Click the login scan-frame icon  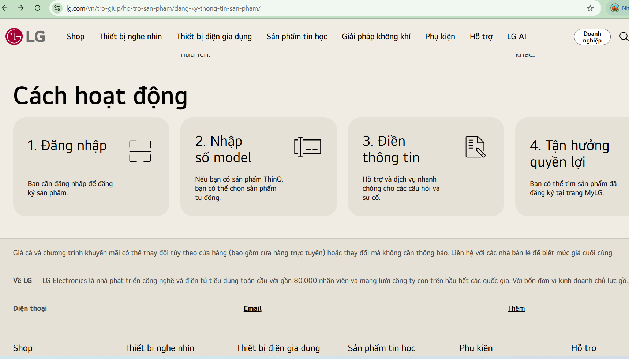coord(140,151)
